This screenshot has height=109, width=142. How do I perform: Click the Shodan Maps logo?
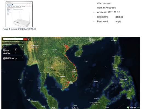pyautogui.click(x=133, y=107)
